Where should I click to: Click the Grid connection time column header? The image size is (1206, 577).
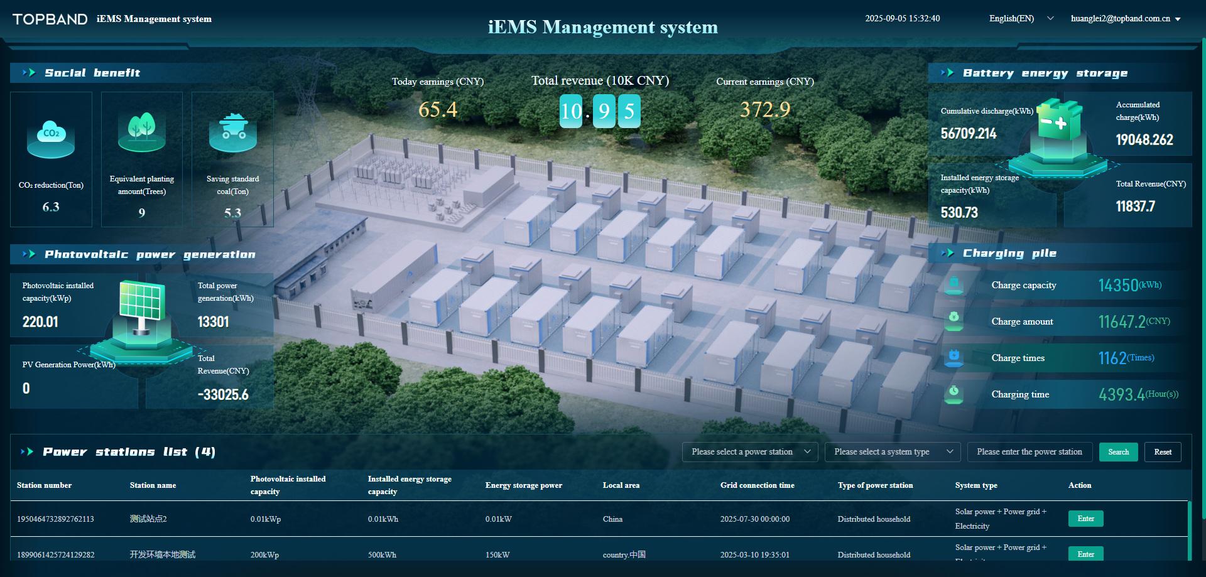(757, 485)
